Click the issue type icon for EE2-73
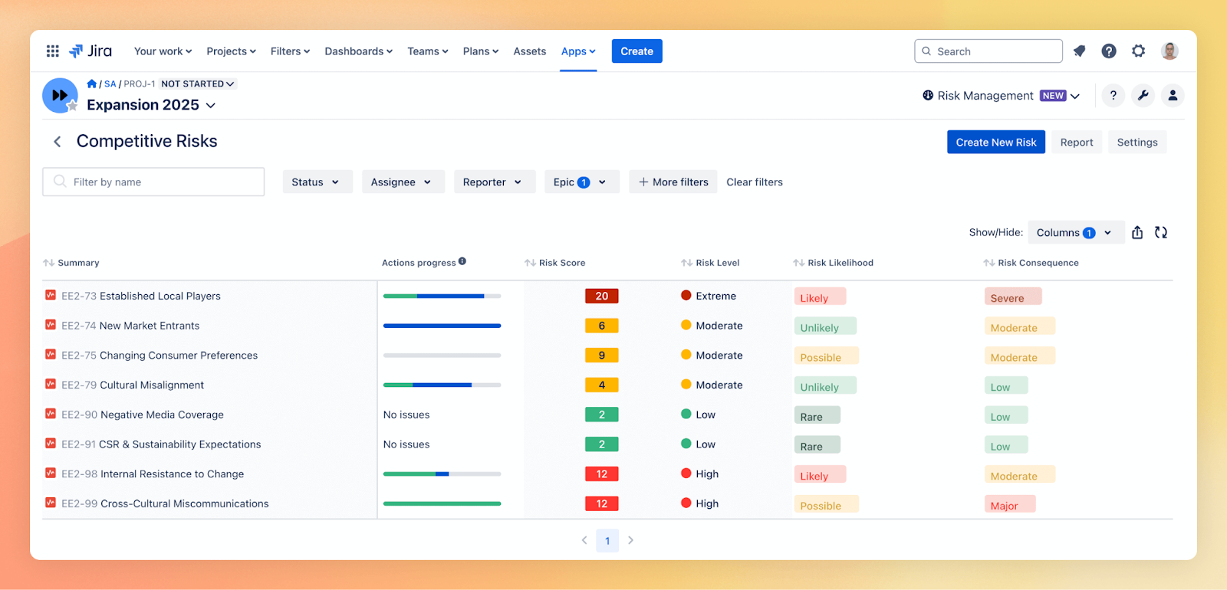Image resolution: width=1227 pixels, height=590 pixels. click(51, 295)
